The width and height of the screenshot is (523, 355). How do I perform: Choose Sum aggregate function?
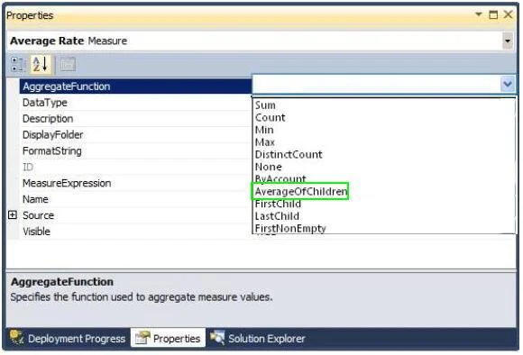point(265,105)
